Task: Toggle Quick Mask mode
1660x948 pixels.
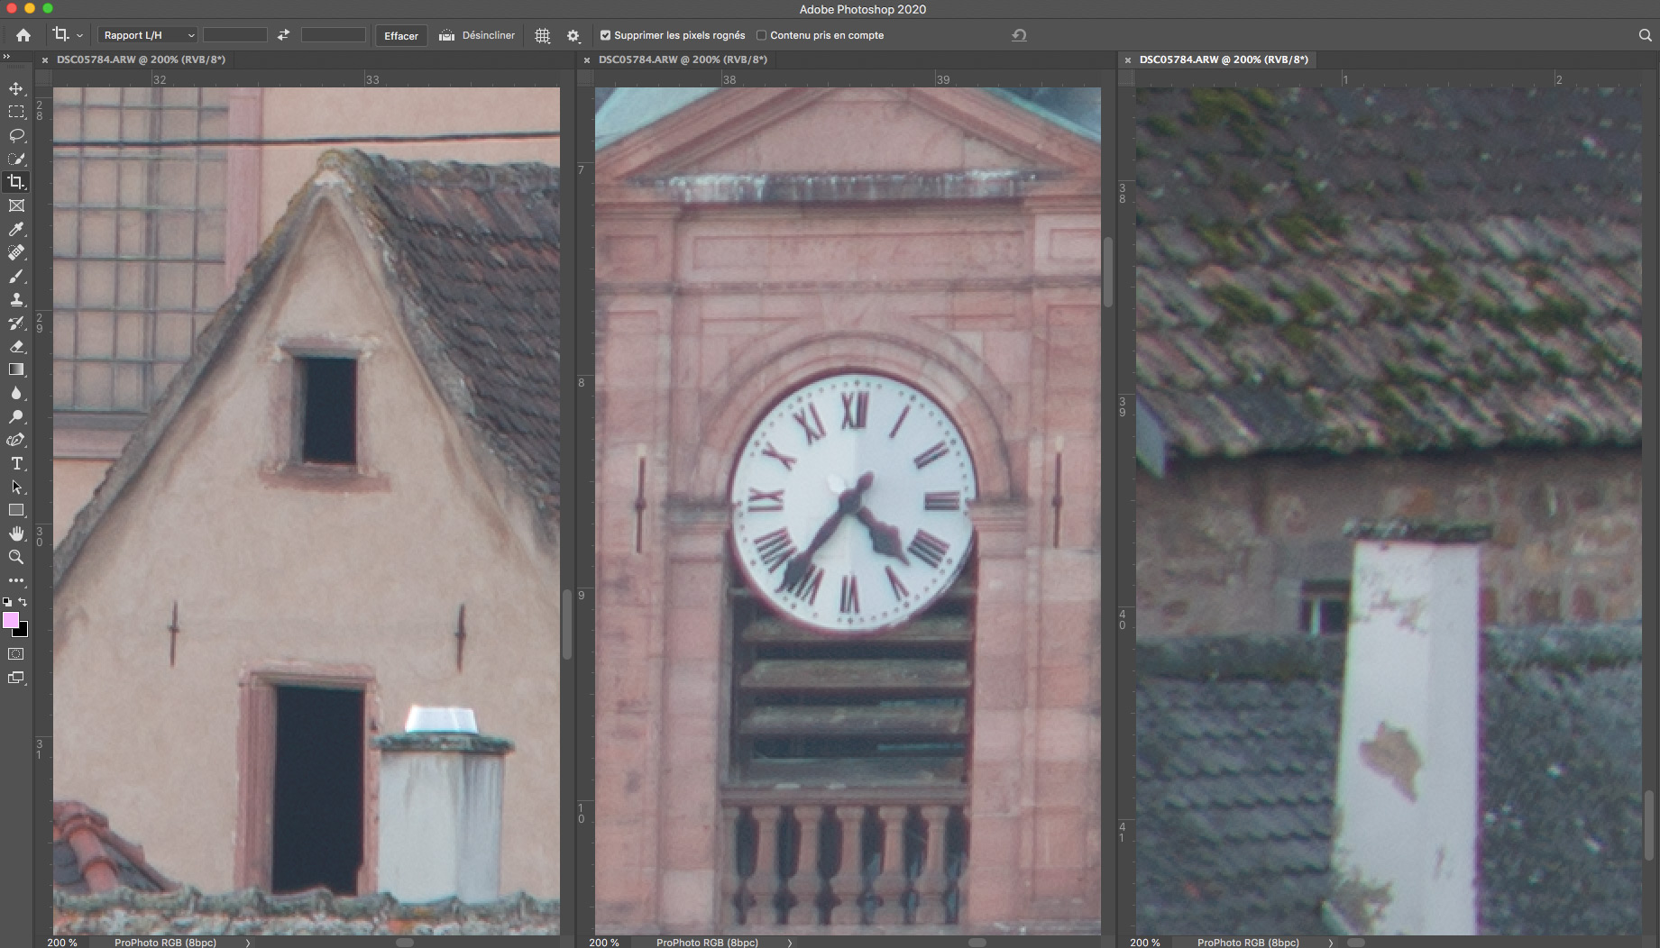Action: click(x=16, y=654)
